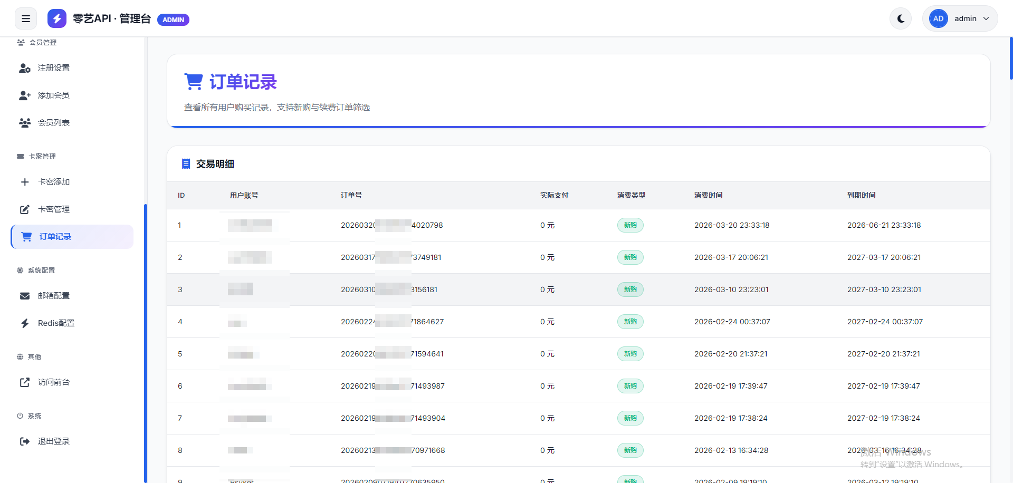Click the 邮箱配置 envelope icon
1013x483 pixels.
(25, 296)
